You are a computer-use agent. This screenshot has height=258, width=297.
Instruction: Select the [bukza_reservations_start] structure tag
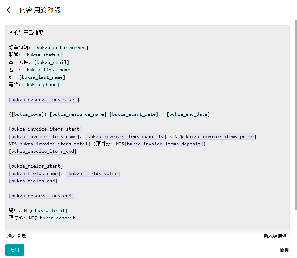coord(44,99)
